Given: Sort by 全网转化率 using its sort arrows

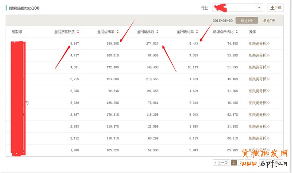Looking at the screenshot, I should [197, 32].
